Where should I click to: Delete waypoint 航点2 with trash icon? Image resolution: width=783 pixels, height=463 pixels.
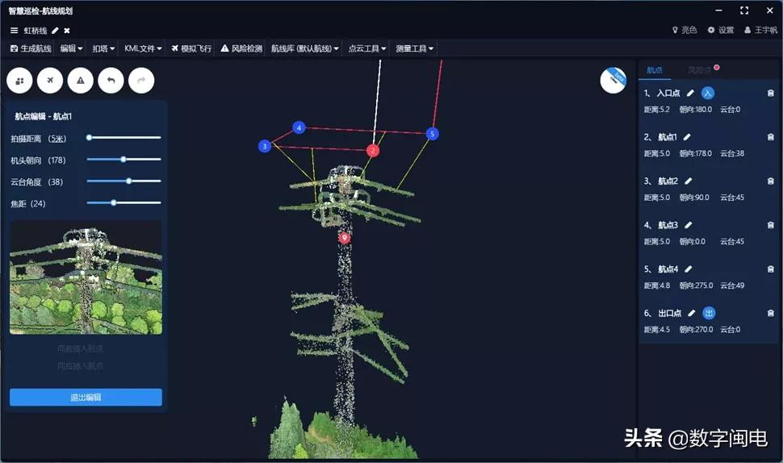pos(771,181)
